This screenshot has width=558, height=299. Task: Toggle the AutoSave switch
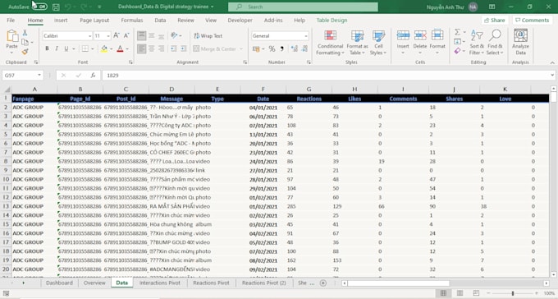40,7
